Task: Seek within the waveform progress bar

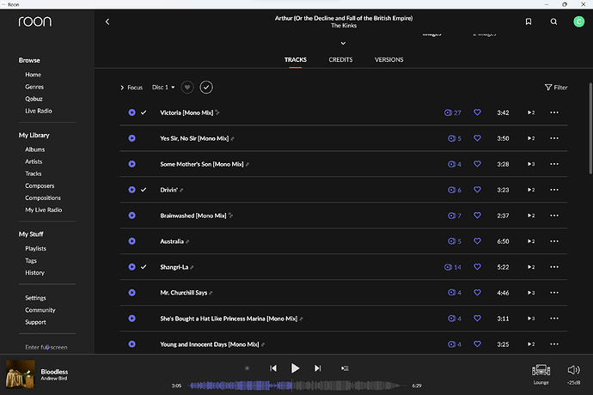Action: pyautogui.click(x=296, y=386)
